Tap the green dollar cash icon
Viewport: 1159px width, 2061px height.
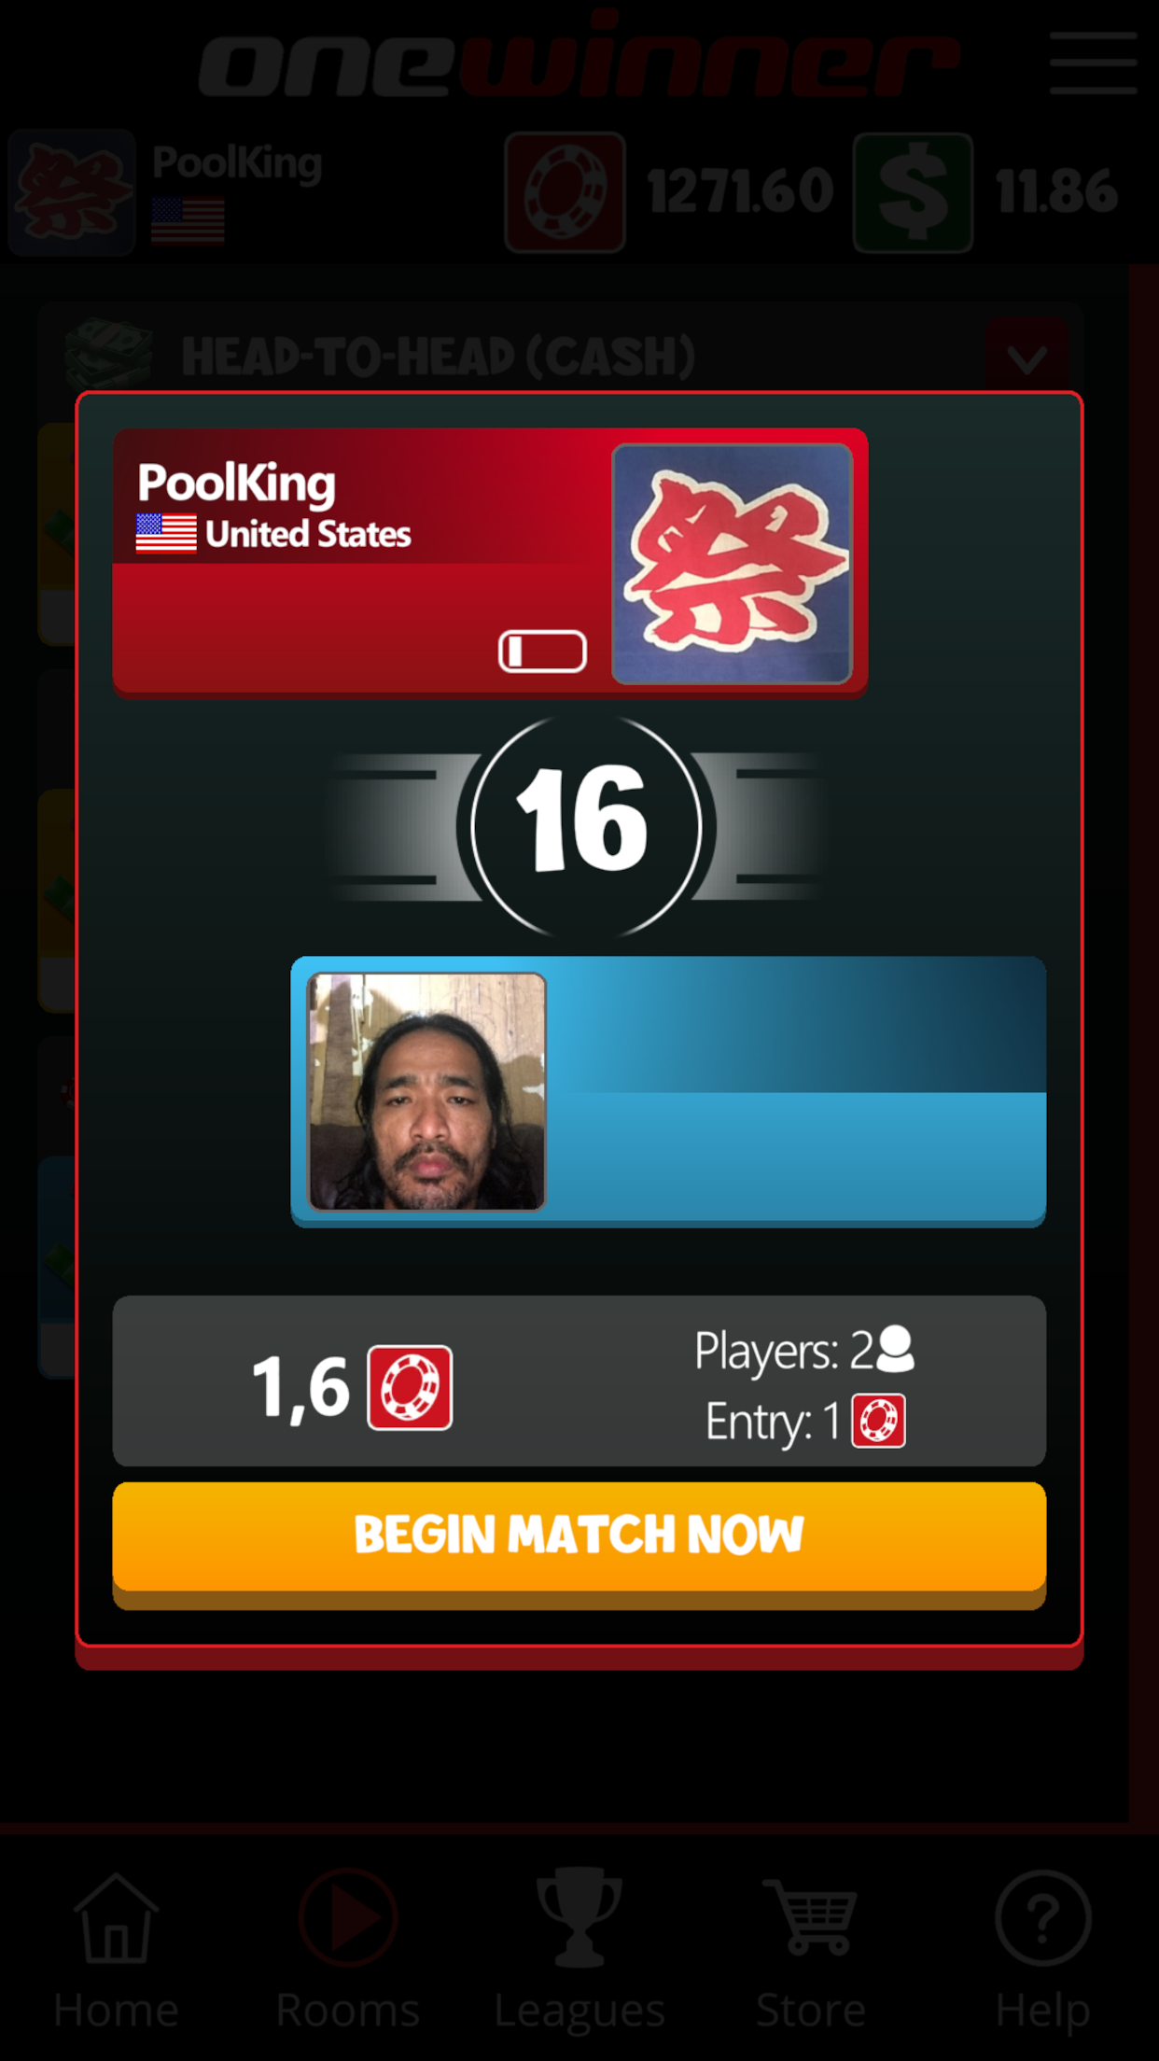click(x=913, y=192)
